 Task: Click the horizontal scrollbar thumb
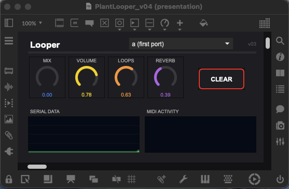37,167
